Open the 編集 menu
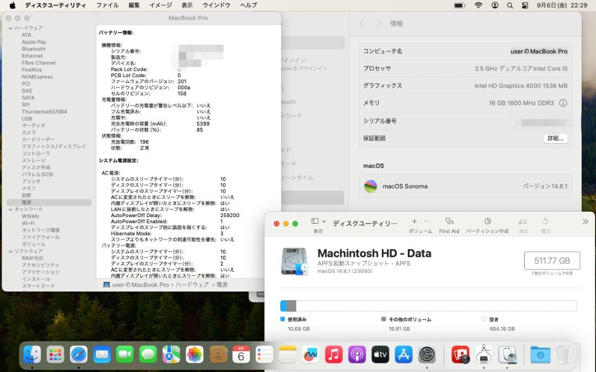Screen dimensions: 596x372 tap(134, 6)
